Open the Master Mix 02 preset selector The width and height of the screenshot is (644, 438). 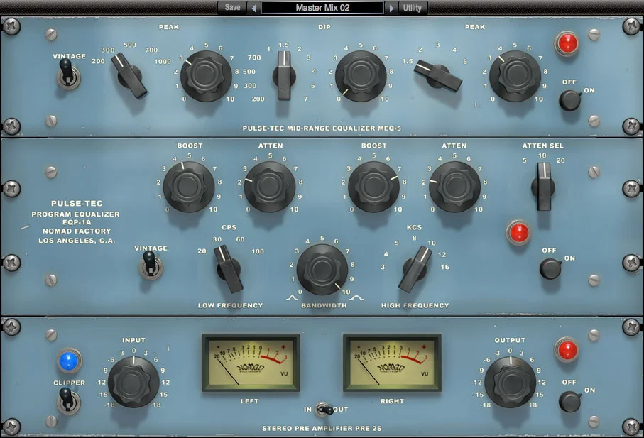click(x=322, y=8)
